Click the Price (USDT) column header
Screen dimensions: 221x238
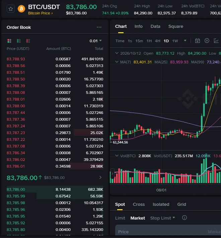tap(18, 49)
